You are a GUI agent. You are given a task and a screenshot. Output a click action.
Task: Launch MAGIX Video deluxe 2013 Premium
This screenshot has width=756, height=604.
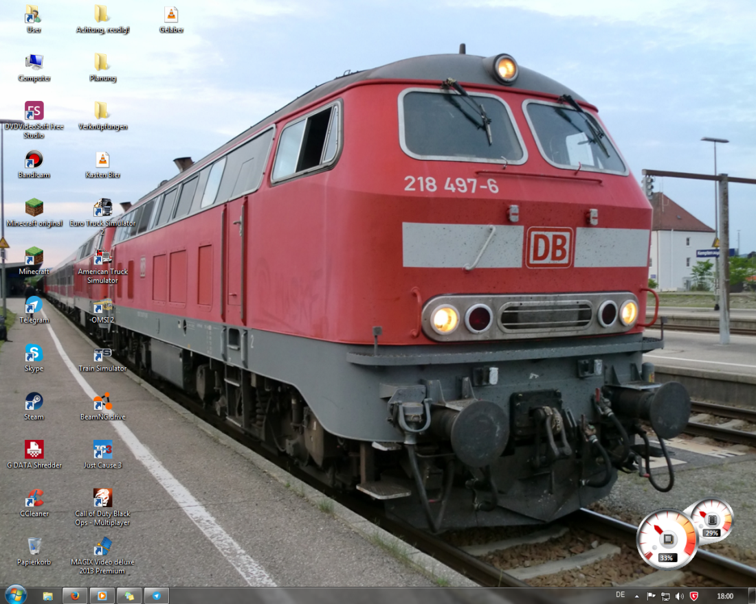click(x=102, y=556)
